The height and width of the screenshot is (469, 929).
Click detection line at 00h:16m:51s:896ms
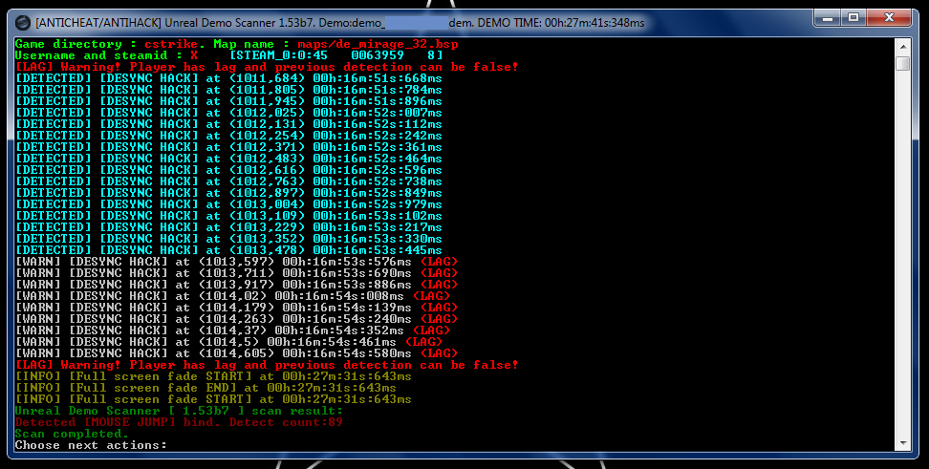(x=228, y=101)
